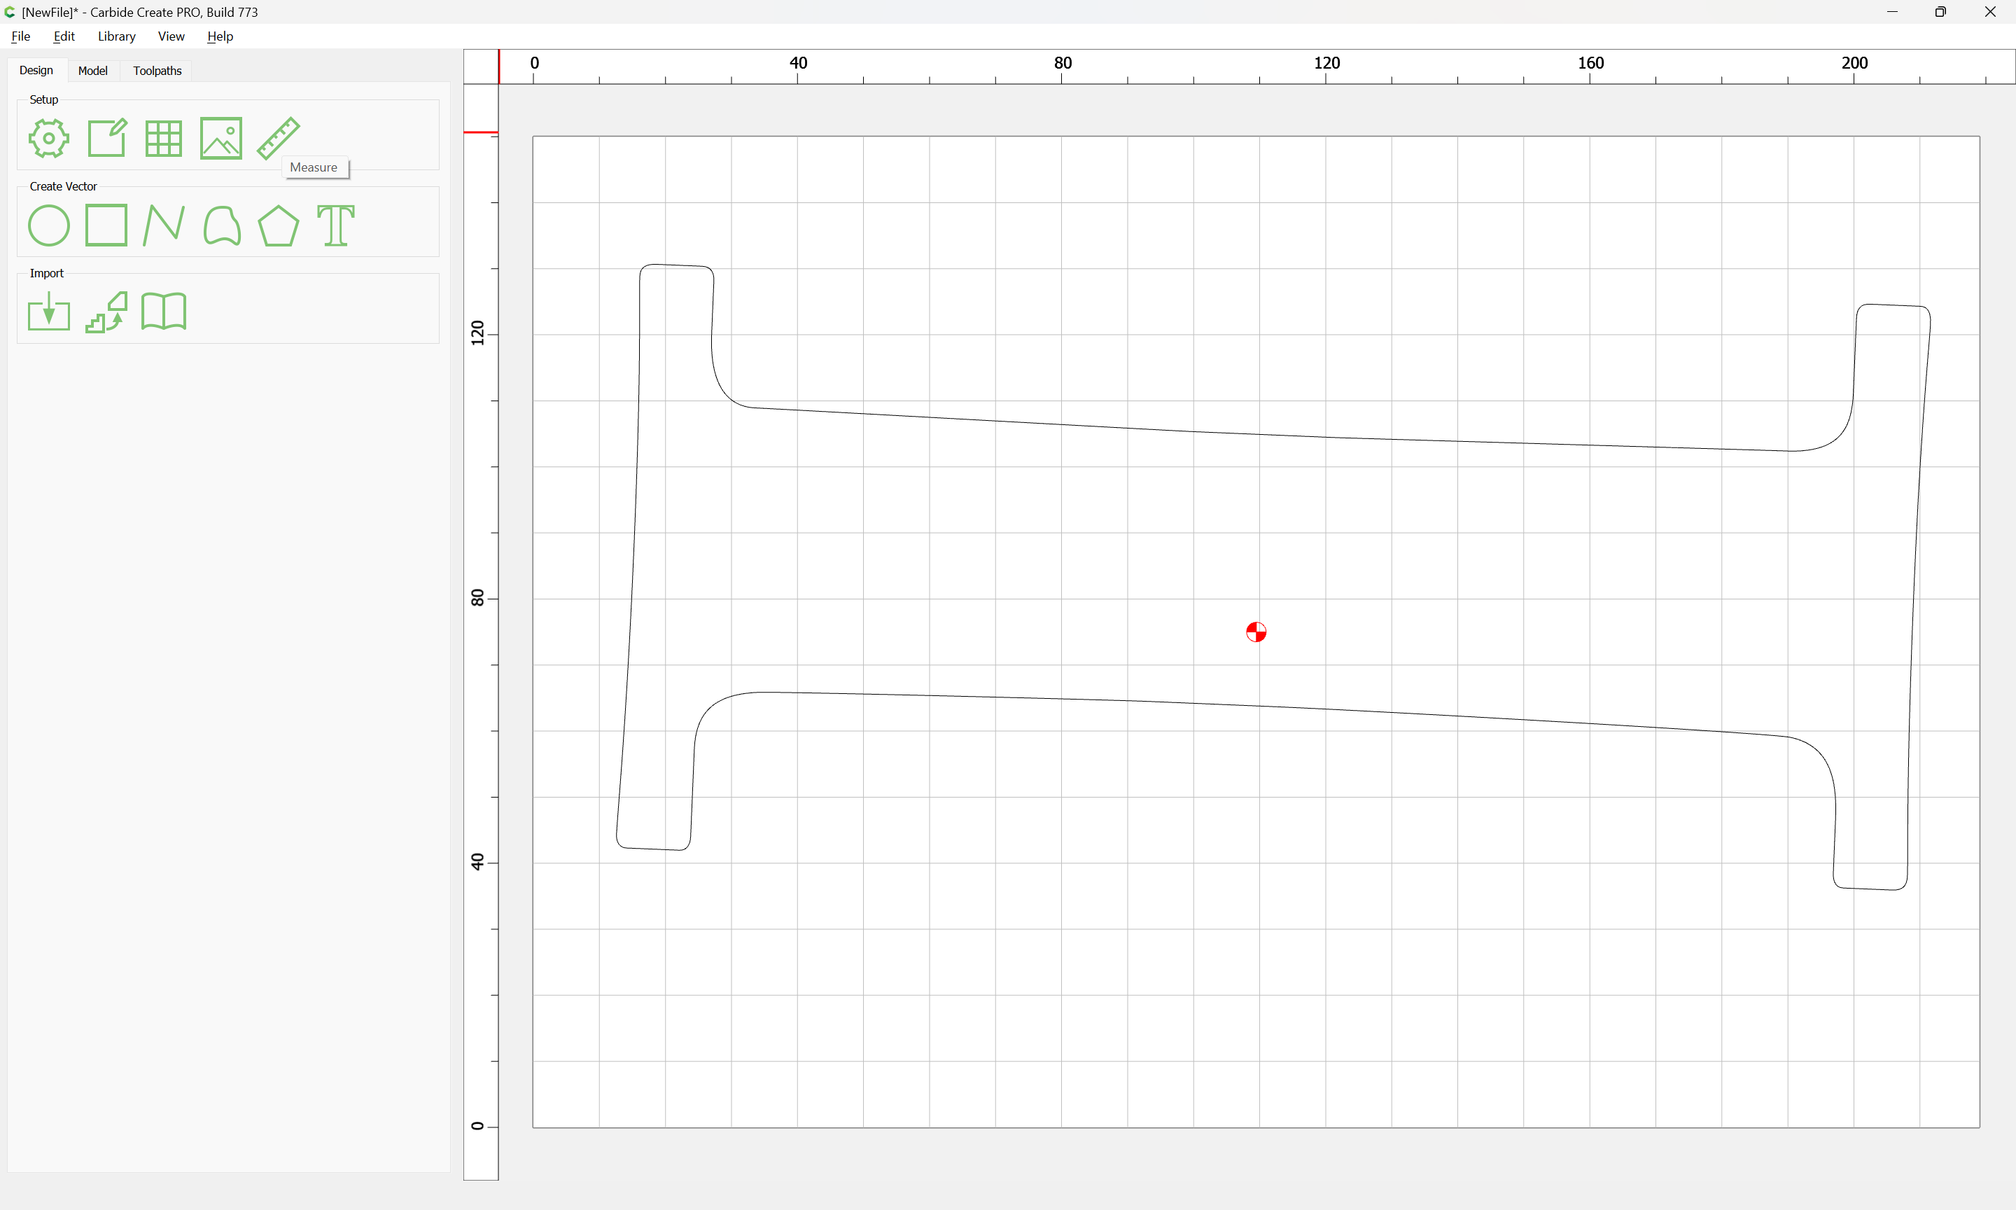The image size is (2016, 1210).
Task: Open the Edit menu
Action: click(x=64, y=36)
